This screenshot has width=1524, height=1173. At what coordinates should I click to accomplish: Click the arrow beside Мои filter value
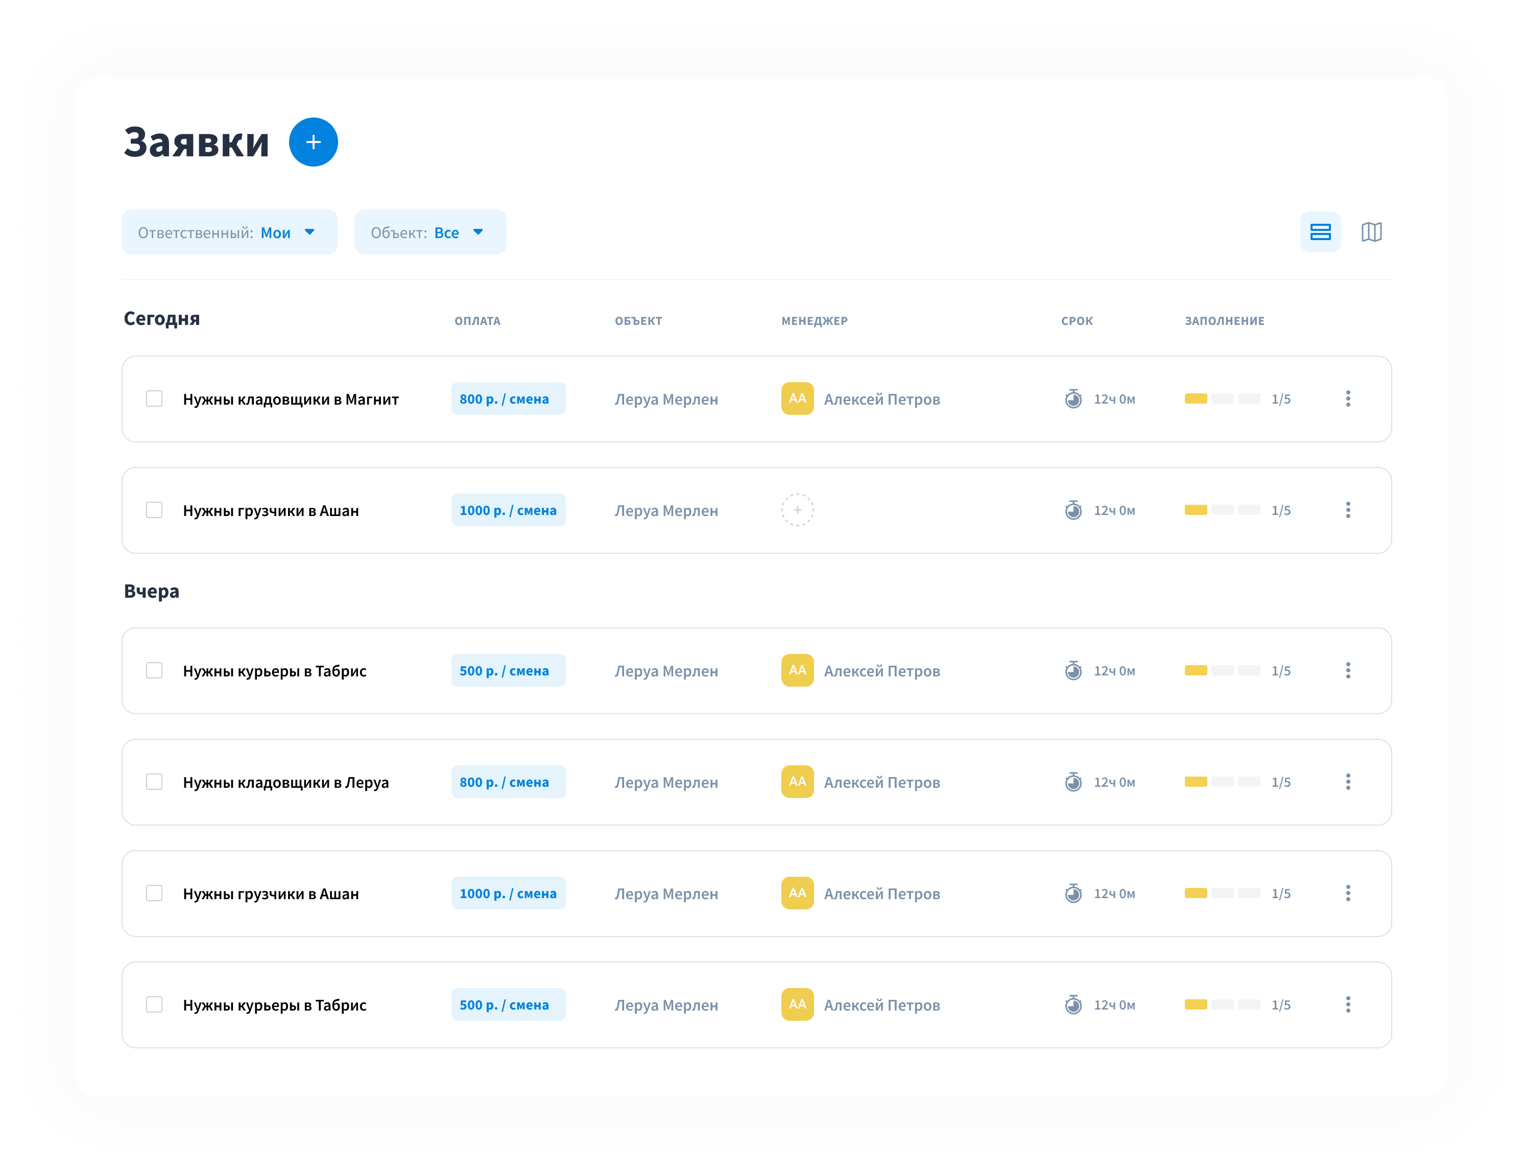pyautogui.click(x=310, y=232)
